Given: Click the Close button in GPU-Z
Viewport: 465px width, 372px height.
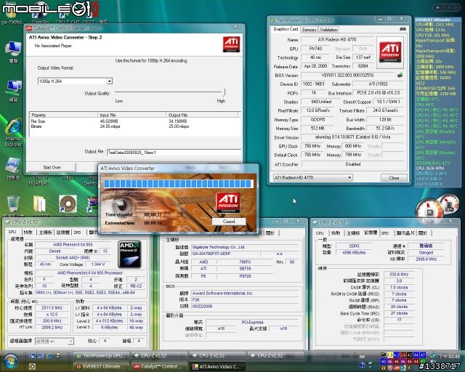Looking at the screenshot, I should coord(394,178).
